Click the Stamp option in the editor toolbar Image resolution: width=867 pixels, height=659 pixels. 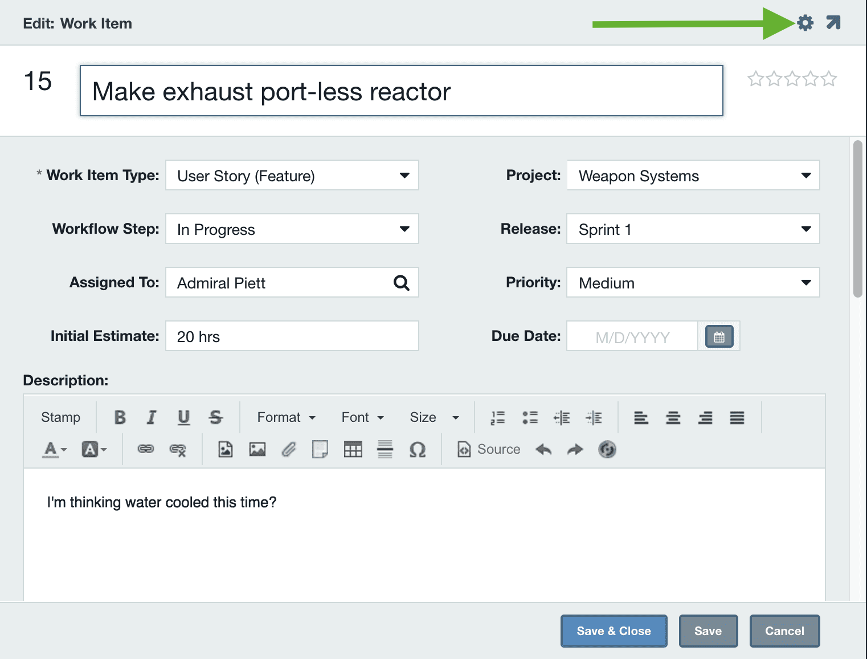60,417
